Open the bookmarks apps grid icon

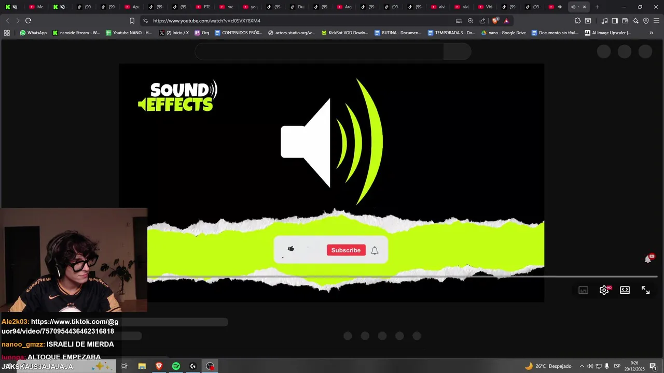tap(7, 33)
